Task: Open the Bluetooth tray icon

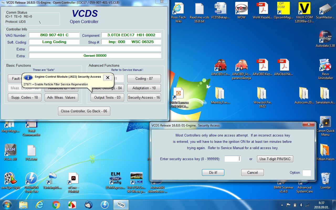Action: (301, 205)
